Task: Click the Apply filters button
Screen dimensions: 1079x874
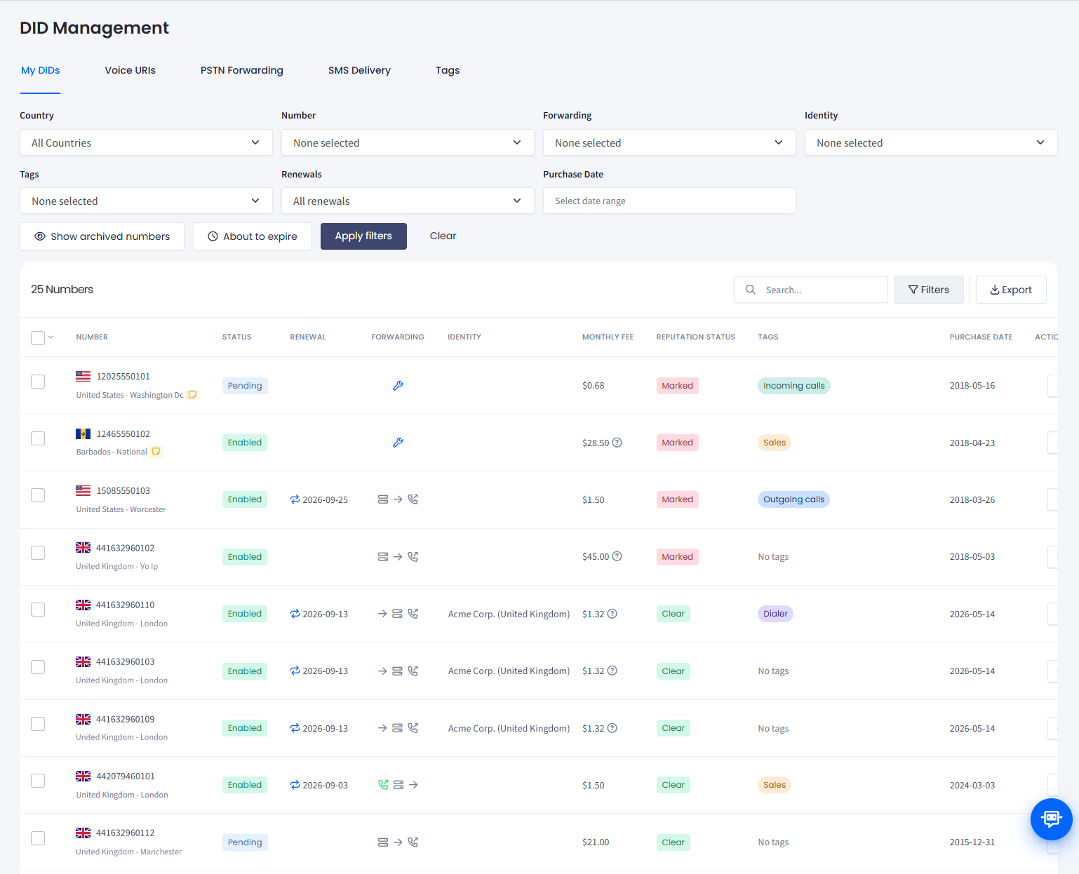Action: click(x=363, y=236)
